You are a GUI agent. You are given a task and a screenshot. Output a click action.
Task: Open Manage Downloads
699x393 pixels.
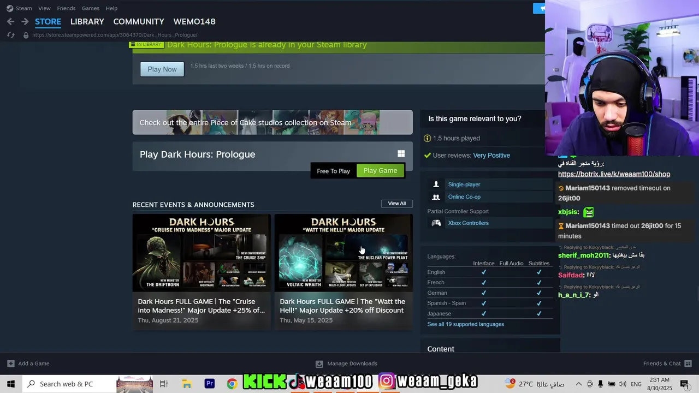[x=347, y=364]
